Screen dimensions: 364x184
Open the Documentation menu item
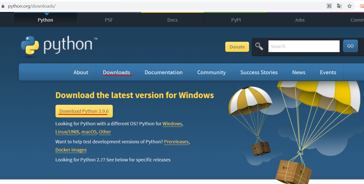tap(164, 72)
